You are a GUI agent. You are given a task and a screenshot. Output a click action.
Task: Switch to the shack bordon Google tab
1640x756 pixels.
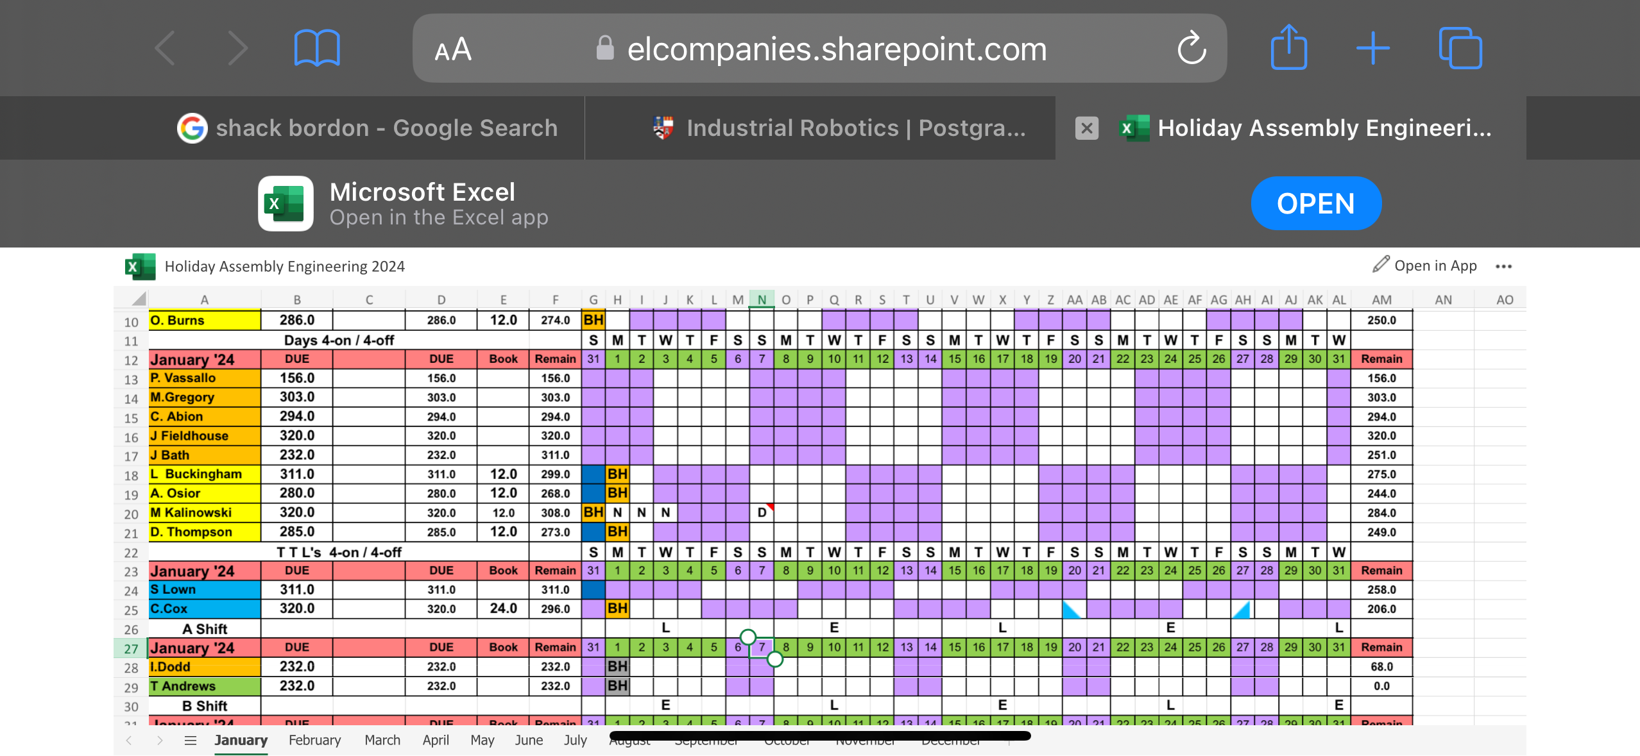coord(367,128)
